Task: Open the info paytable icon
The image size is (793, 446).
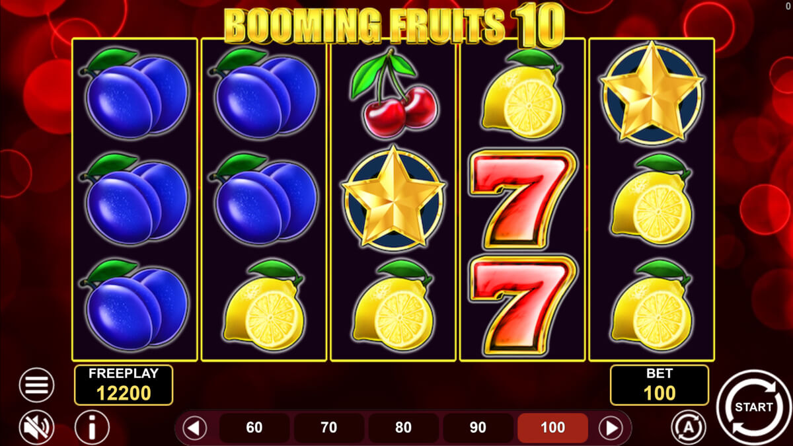Action: tap(92, 427)
